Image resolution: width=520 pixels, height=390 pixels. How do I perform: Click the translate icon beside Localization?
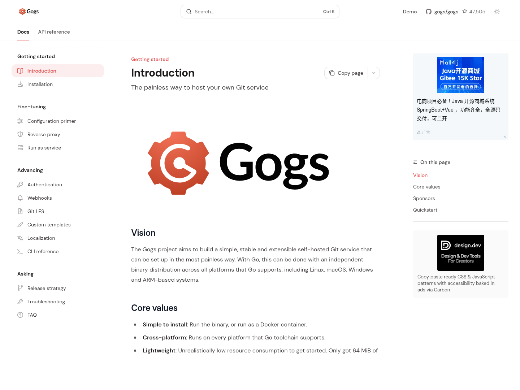click(20, 238)
